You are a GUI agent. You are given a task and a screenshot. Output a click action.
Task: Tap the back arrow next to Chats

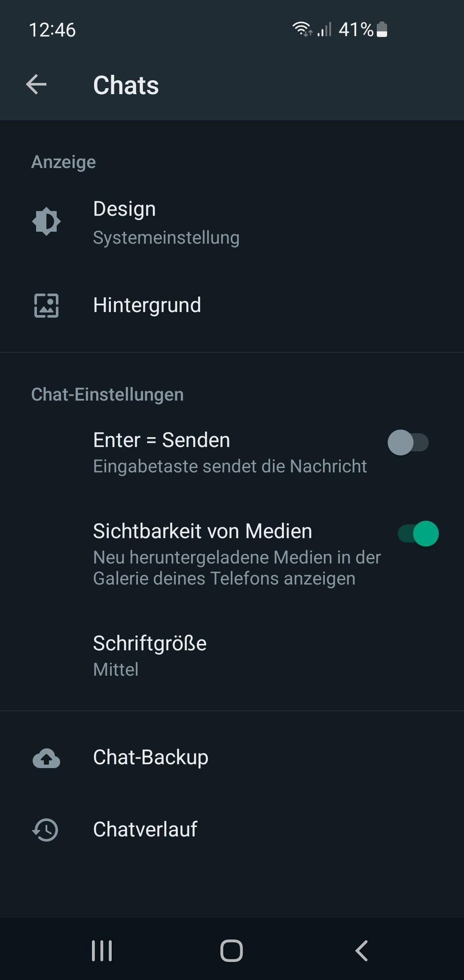(36, 85)
